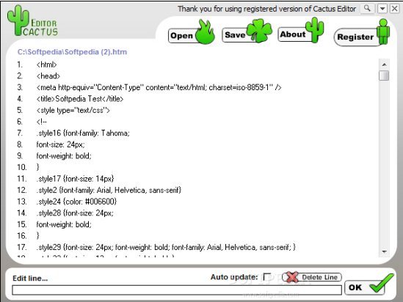Click inside the Edit line text field

click(x=177, y=290)
